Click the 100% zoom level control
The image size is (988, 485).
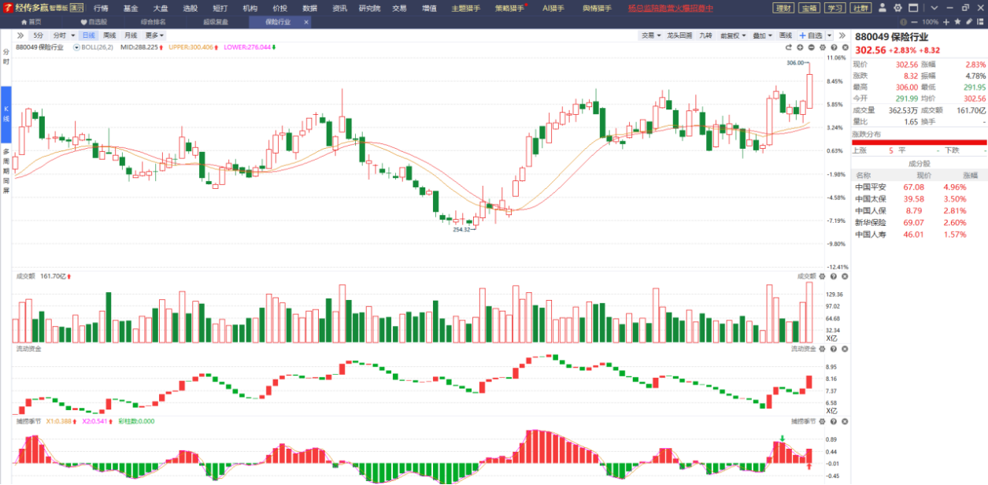tap(930, 22)
